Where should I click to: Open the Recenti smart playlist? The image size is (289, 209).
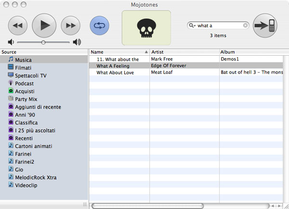click(44, 138)
